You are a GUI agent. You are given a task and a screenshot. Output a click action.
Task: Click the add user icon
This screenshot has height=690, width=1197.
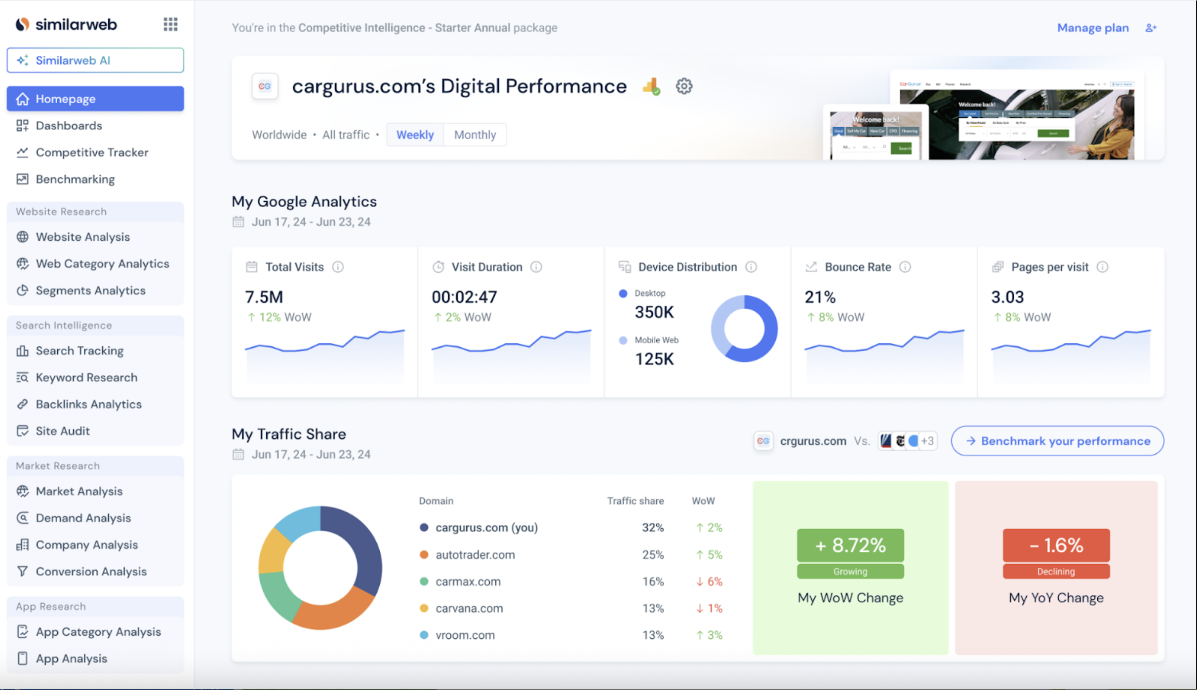point(1151,28)
